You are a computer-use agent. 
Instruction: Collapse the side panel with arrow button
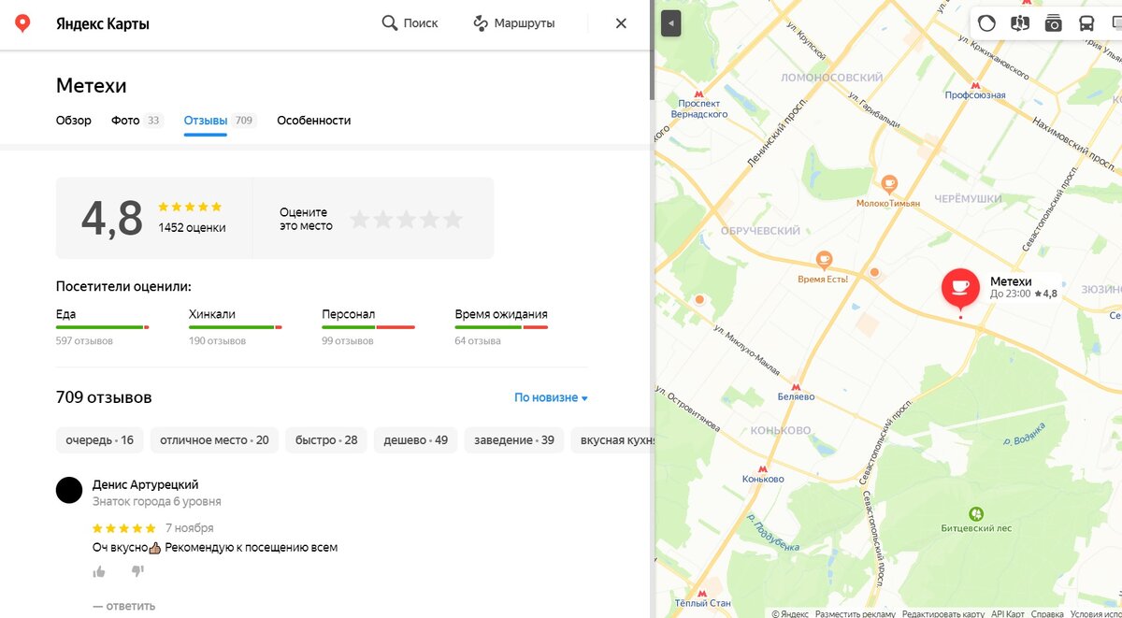(x=670, y=23)
